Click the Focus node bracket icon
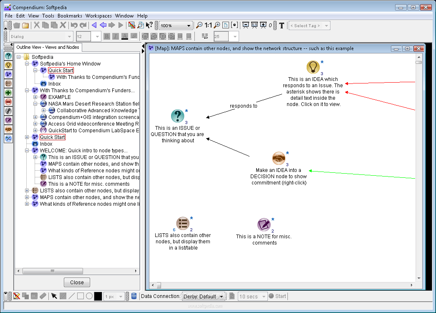Screen dimensions: 436x313 click(234, 25)
